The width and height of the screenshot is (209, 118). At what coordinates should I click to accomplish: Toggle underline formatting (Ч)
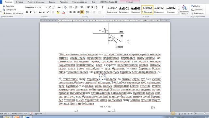click(34, 12)
